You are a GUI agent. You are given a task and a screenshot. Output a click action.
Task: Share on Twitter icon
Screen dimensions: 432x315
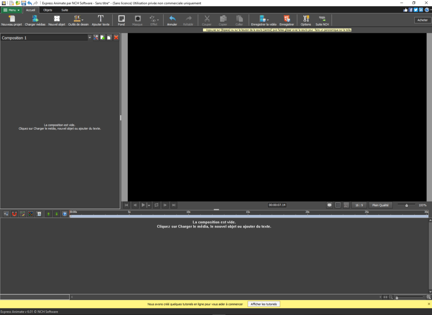(x=416, y=10)
